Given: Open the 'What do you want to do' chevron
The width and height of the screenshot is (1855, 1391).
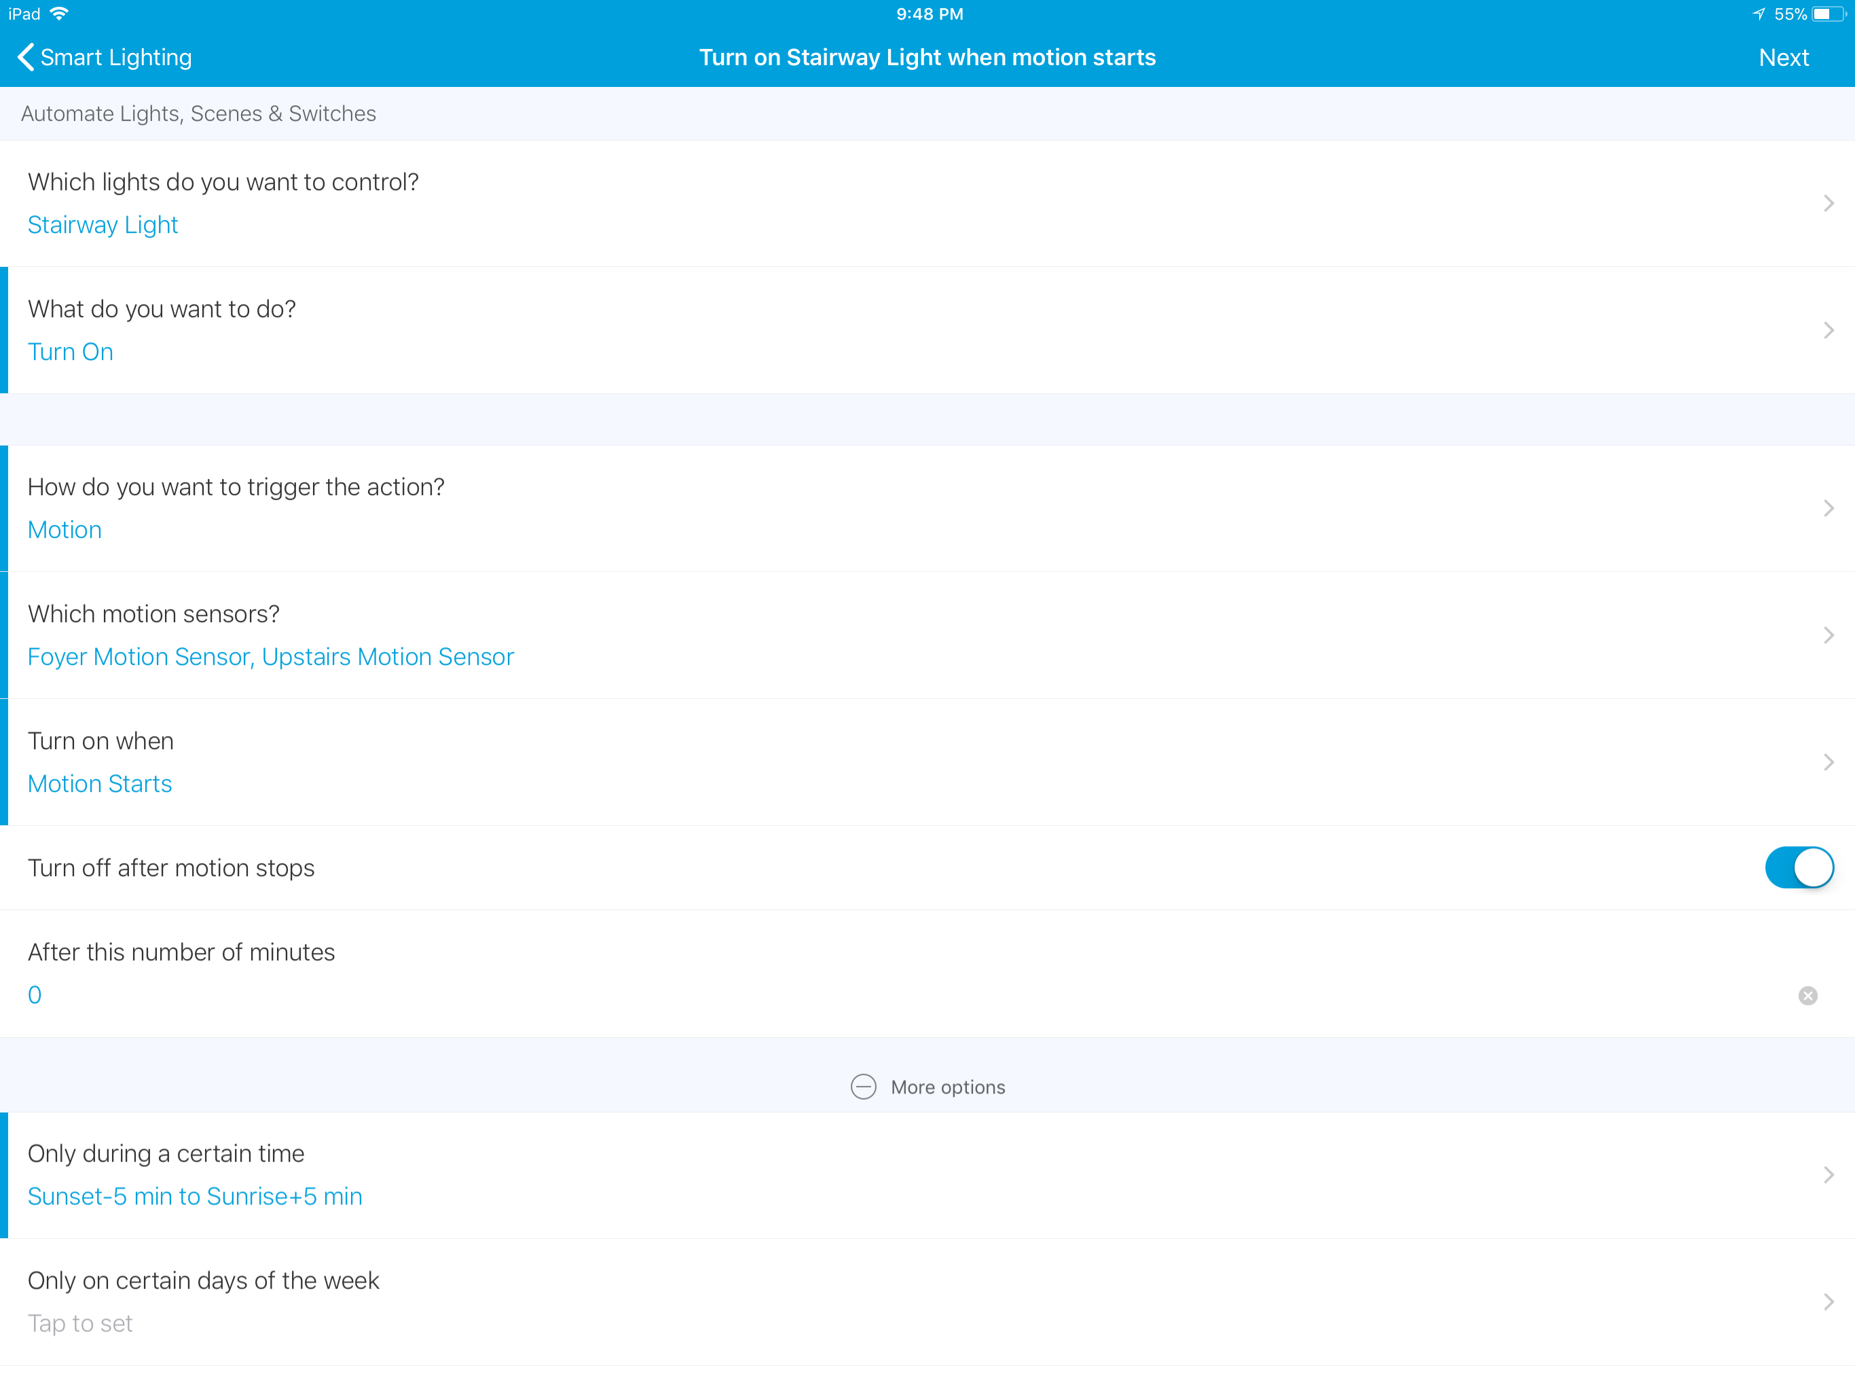Looking at the screenshot, I should coord(1828,329).
